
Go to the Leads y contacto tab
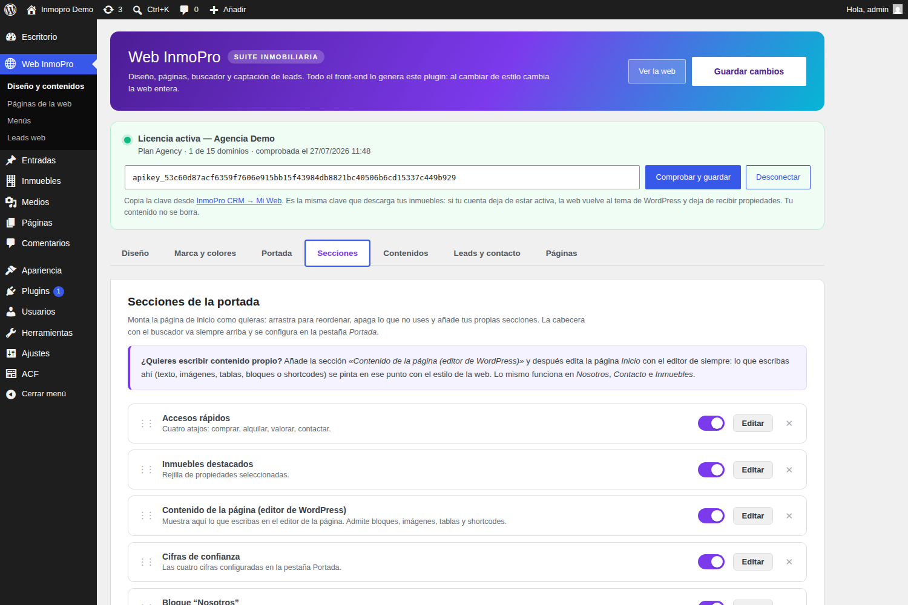click(x=487, y=253)
